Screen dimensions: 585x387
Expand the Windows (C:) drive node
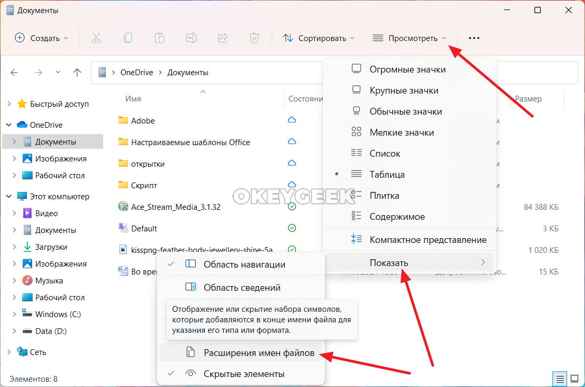click(x=14, y=314)
